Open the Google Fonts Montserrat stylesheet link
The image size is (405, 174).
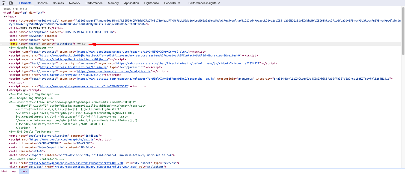coord(75,163)
